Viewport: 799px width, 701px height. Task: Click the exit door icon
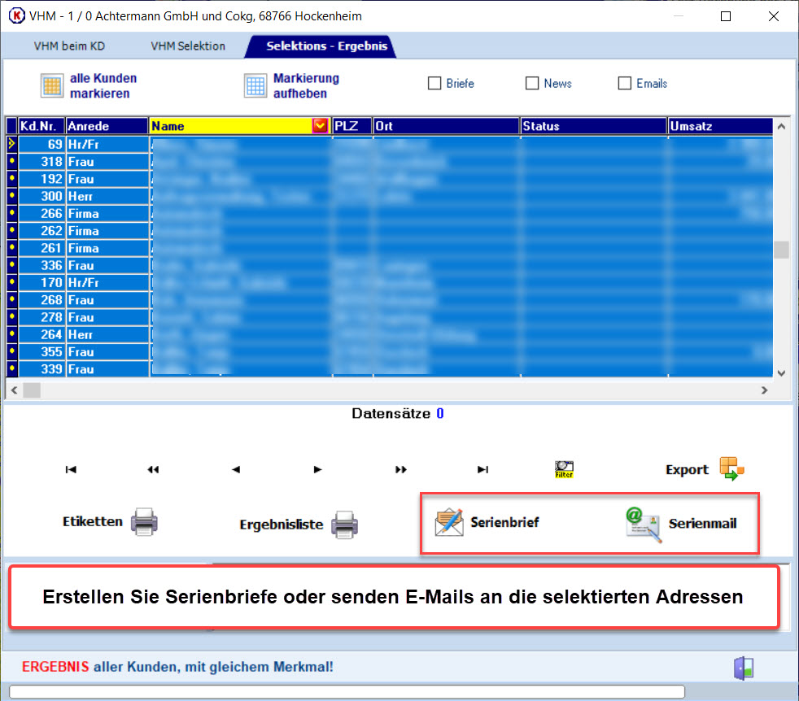point(744,668)
